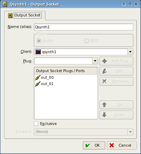Click the pencil icon on Edit button

[104, 71]
